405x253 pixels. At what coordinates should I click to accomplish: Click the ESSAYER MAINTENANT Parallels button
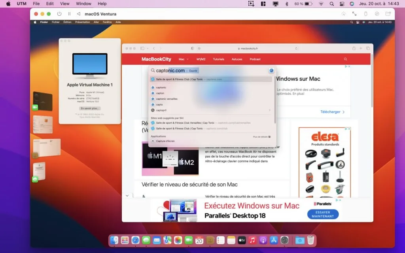[x=323, y=214]
